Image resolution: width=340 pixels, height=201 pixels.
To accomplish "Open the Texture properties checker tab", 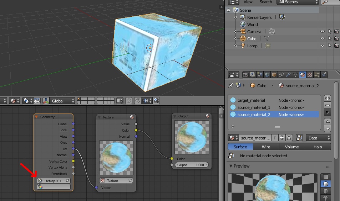I will pyautogui.click(x=310, y=75).
